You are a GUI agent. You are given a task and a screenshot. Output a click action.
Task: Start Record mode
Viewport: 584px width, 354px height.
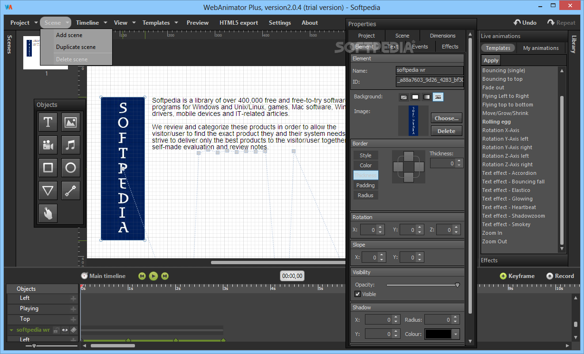pyautogui.click(x=560, y=276)
